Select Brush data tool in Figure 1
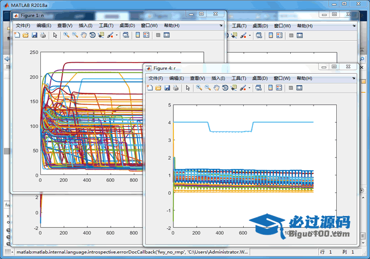This screenshot has height=259, width=370. pos(110,35)
